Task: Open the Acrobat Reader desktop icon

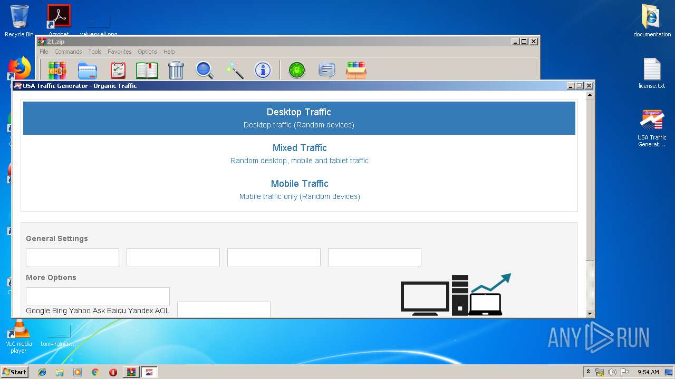Action: 59,20
